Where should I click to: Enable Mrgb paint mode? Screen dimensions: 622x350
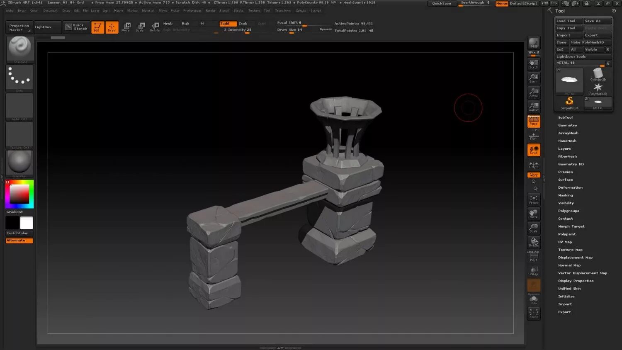point(168,24)
